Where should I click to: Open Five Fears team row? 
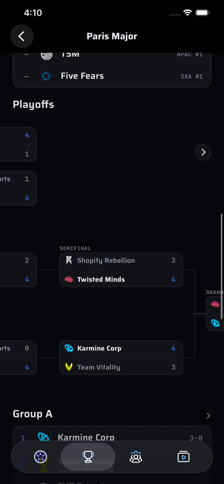tap(112, 76)
